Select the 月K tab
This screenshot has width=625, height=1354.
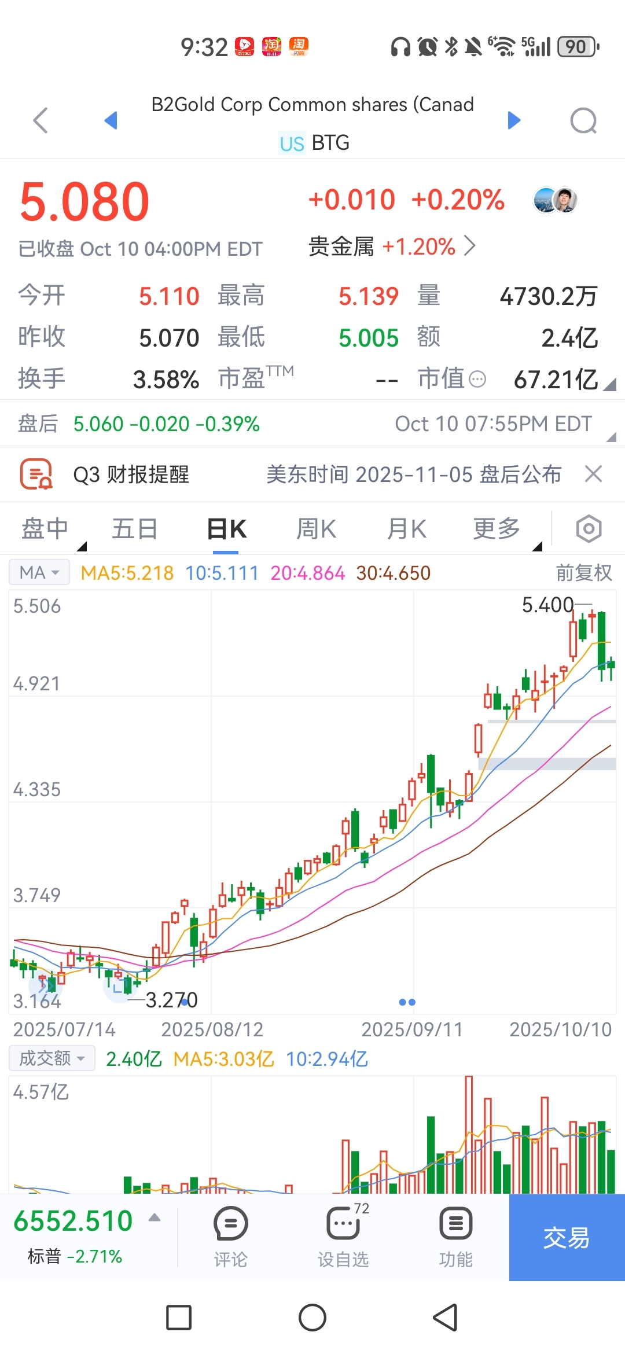coord(407,529)
